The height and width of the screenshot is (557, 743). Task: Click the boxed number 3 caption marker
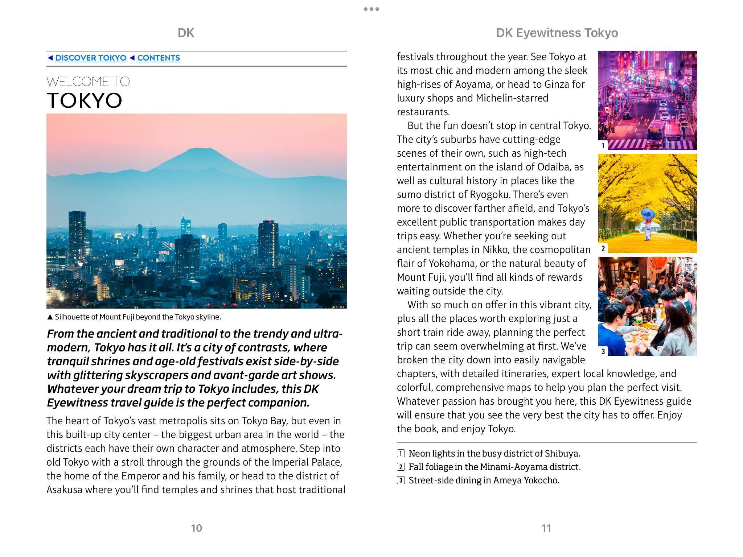pos(401,480)
